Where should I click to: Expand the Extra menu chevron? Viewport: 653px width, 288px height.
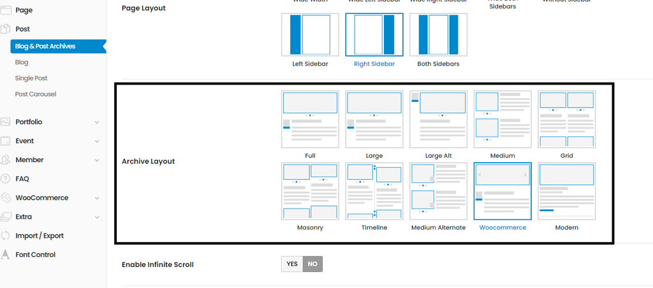pos(97,217)
